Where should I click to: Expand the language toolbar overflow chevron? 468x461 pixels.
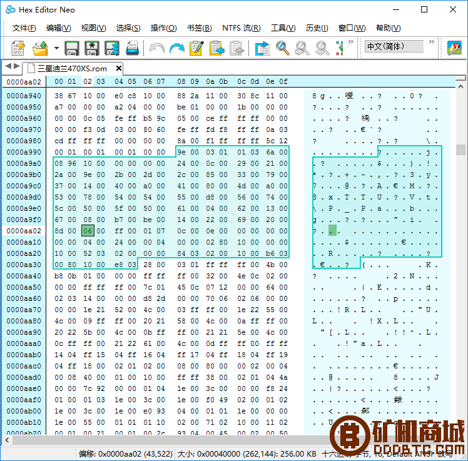[432, 41]
